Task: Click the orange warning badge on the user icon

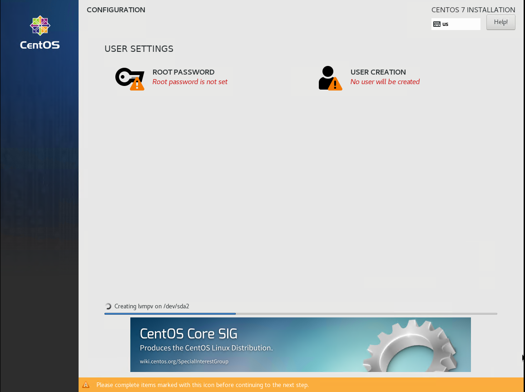Action: (x=335, y=84)
